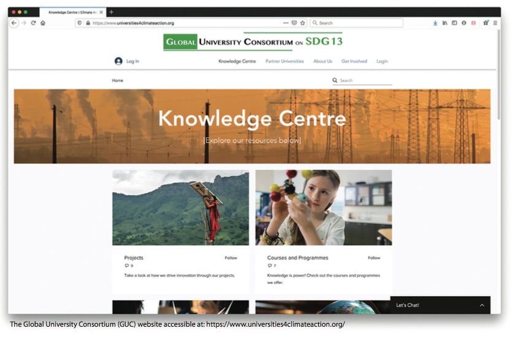Toggle the sidebar view icon

click(454, 23)
